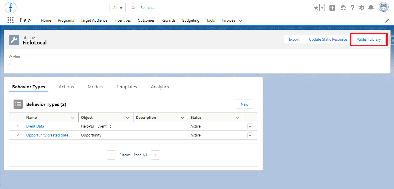394x189 pixels.
Task: Click the New behavior type button
Action: (x=244, y=104)
